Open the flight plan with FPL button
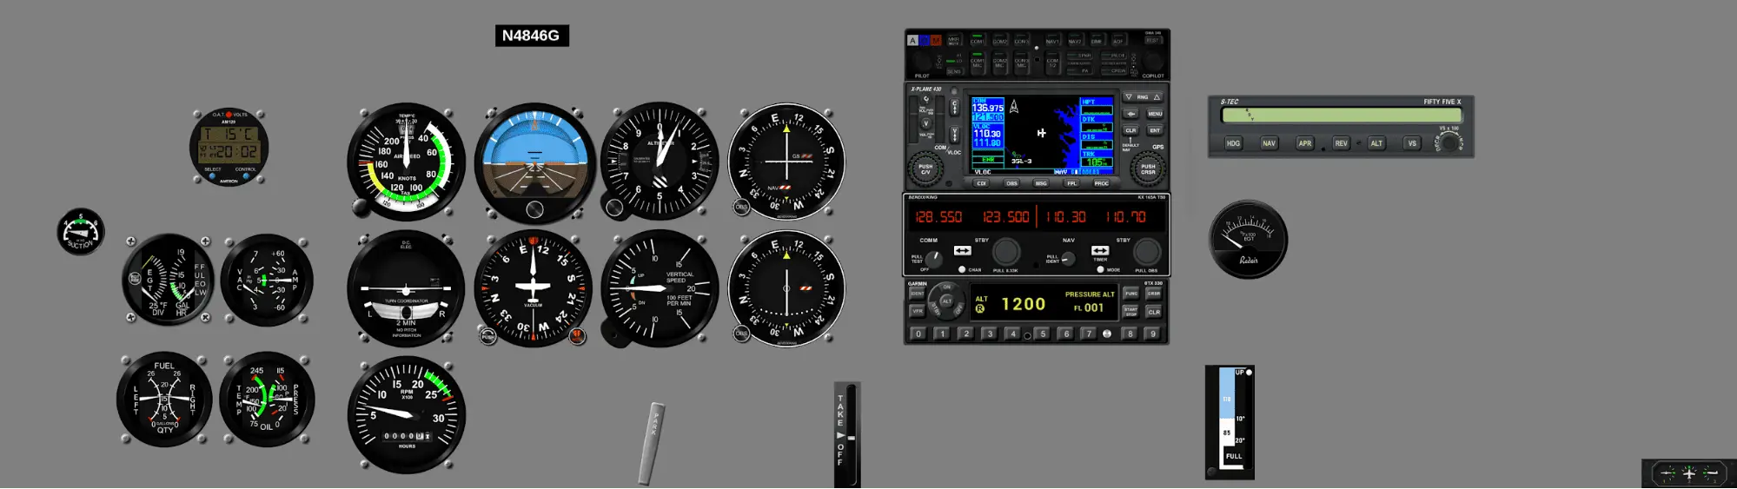 tap(1071, 183)
